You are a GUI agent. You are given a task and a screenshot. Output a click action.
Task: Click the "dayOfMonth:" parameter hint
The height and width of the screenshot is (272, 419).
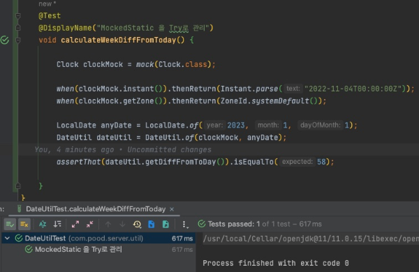320,125
